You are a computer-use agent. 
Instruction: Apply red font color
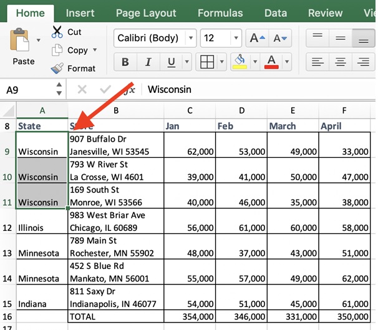[271, 62]
